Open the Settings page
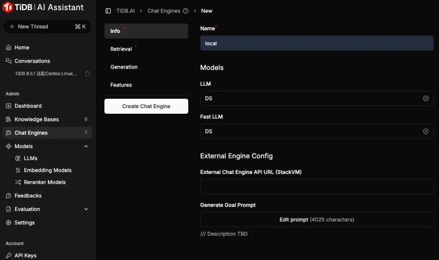 pyautogui.click(x=24, y=223)
